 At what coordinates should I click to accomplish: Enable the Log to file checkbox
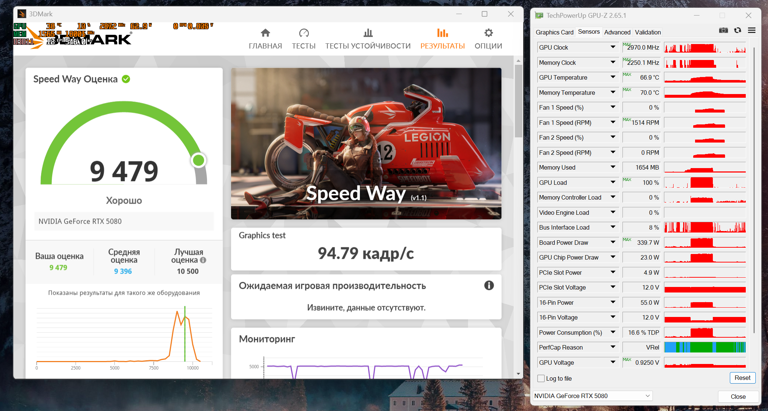[541, 378]
